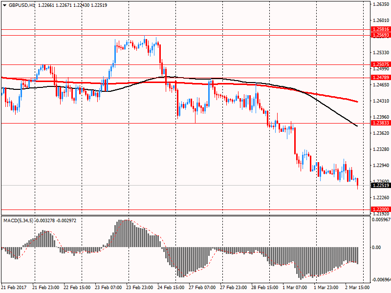Viewport: 391px width, 293px height.
Task: Select the red 1.25693 price level label
Action: coord(381,35)
